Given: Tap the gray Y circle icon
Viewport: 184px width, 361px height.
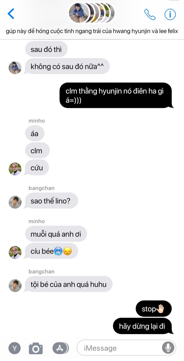Looking at the screenshot, I should [15, 348].
